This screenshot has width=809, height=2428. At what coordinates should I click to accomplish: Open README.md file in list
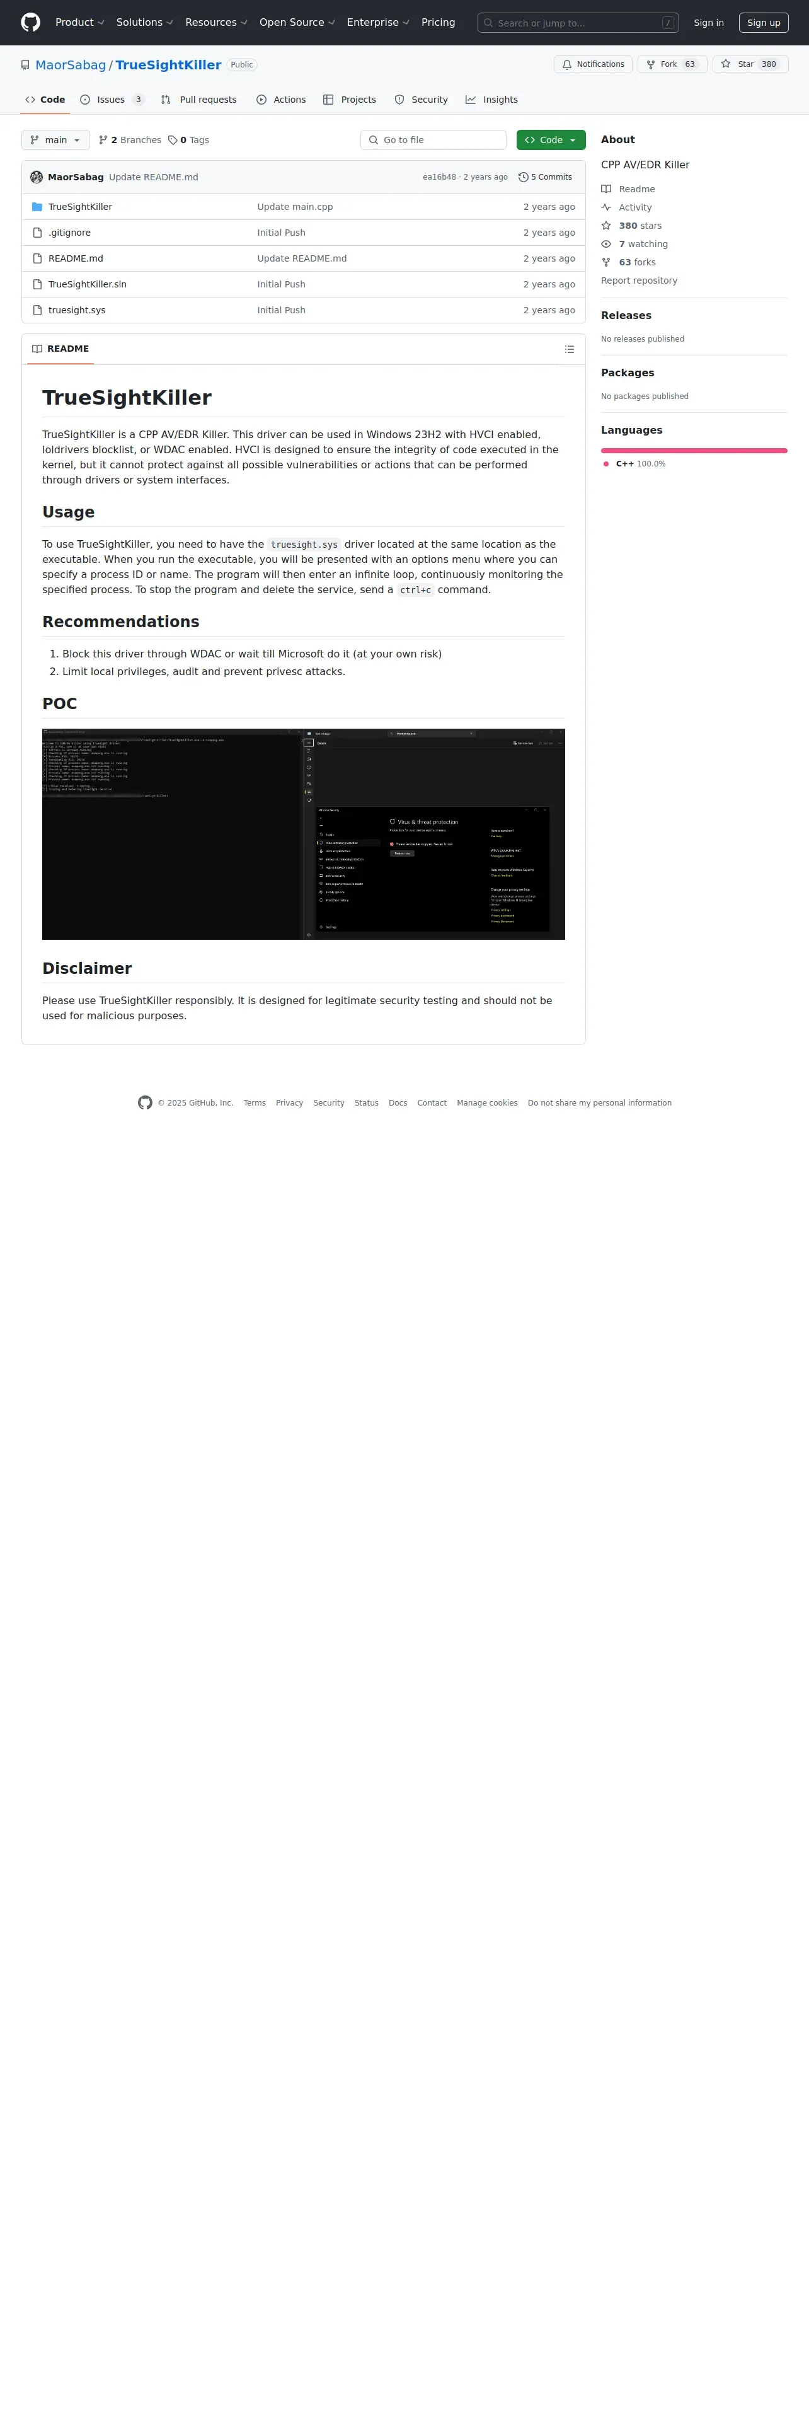point(76,258)
